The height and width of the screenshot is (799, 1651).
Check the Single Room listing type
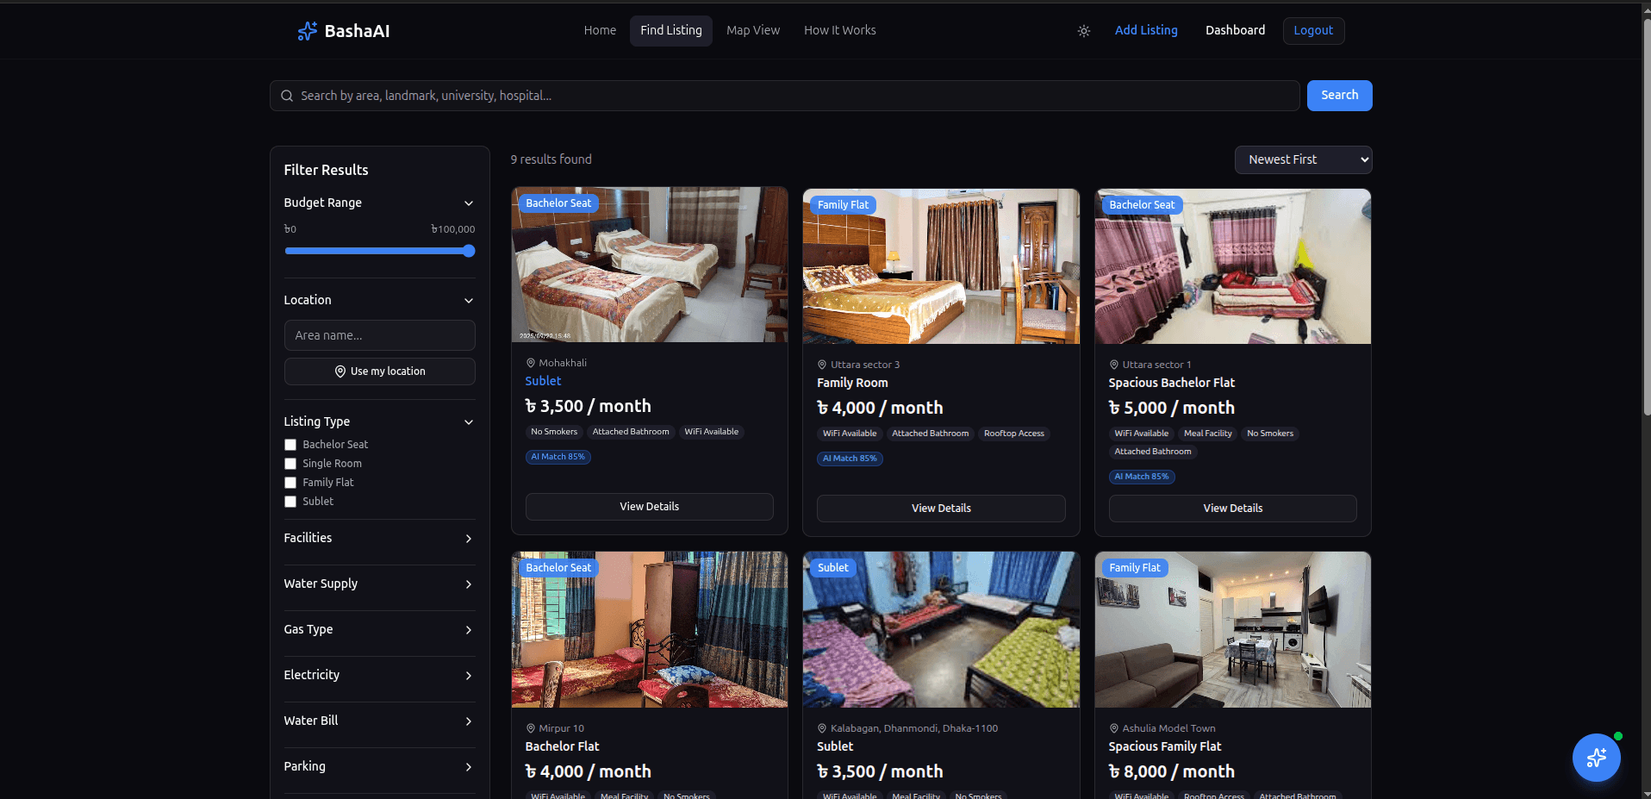[x=290, y=464]
